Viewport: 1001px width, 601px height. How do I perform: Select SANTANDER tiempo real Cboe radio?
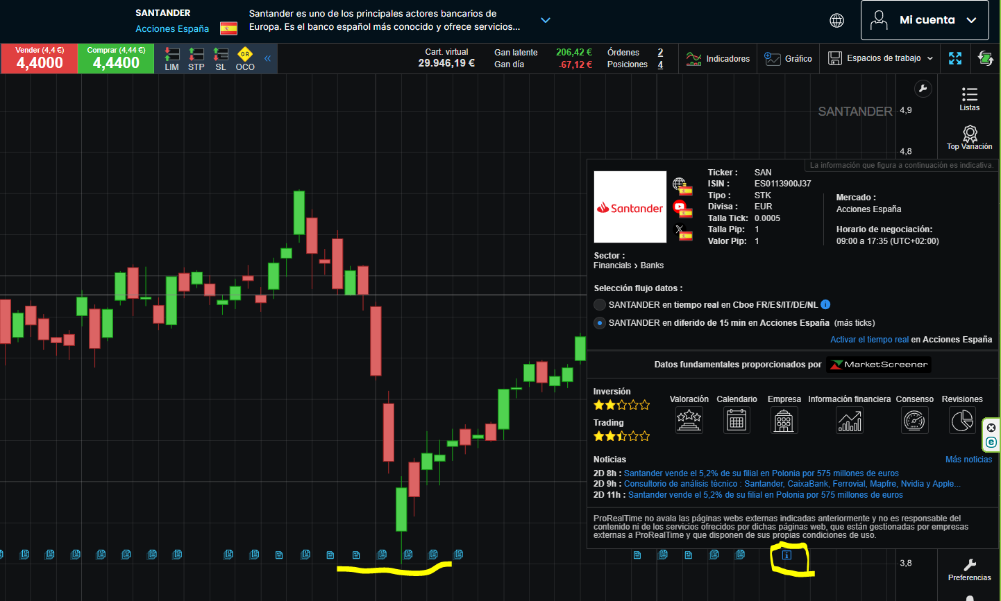600,304
